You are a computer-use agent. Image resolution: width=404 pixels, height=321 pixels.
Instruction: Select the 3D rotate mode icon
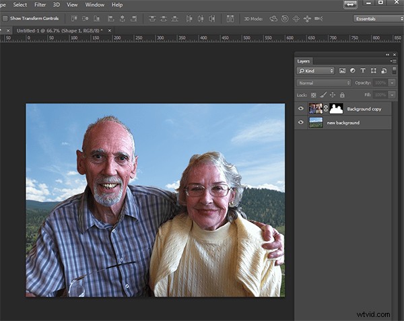point(273,19)
